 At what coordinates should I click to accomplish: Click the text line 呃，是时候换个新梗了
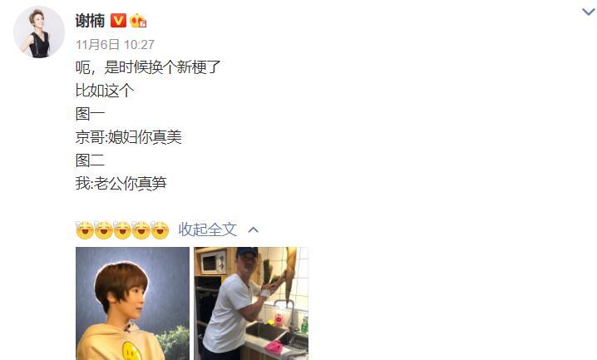coord(148,67)
